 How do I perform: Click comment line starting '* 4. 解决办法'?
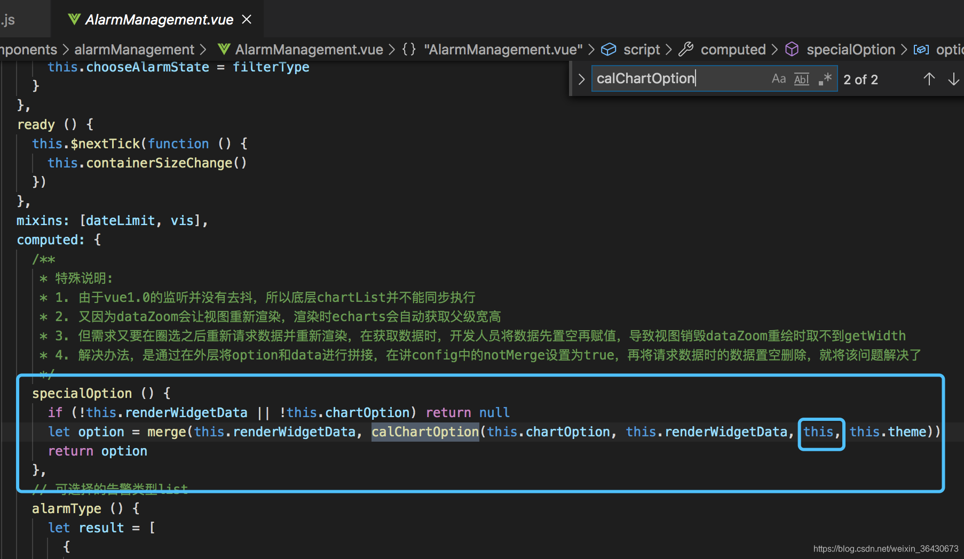coord(480,355)
